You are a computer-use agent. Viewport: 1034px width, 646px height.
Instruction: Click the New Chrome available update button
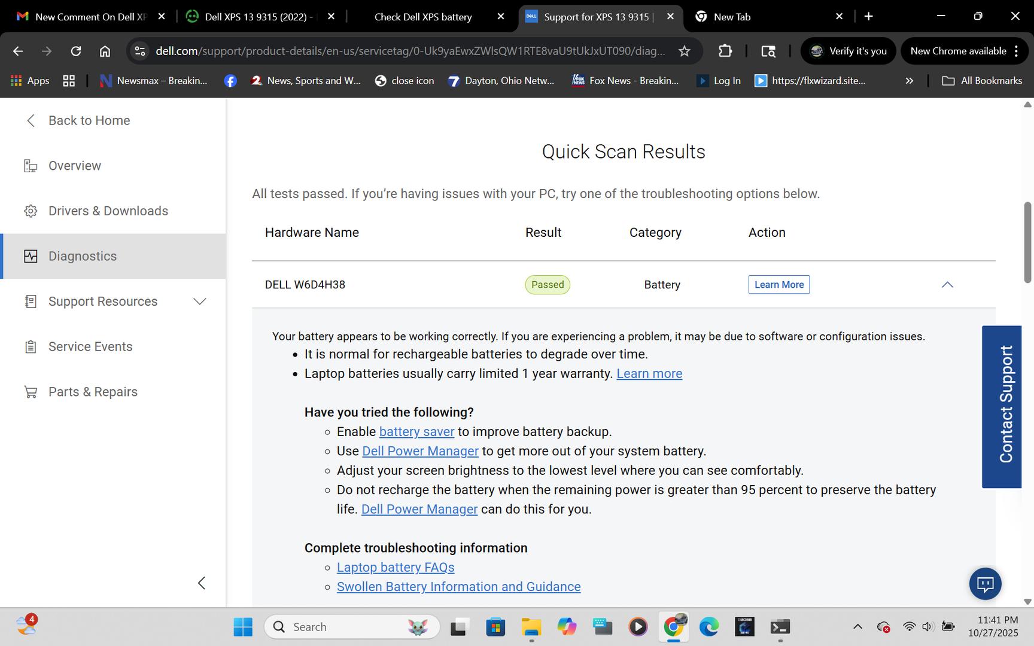965,51
